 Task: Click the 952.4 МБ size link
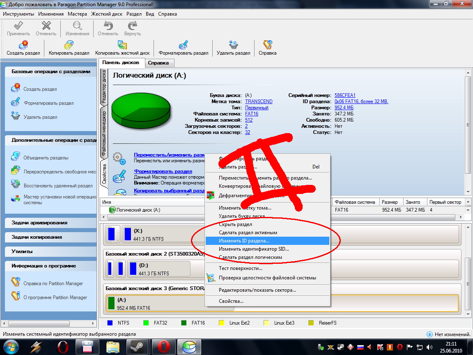(x=344, y=108)
